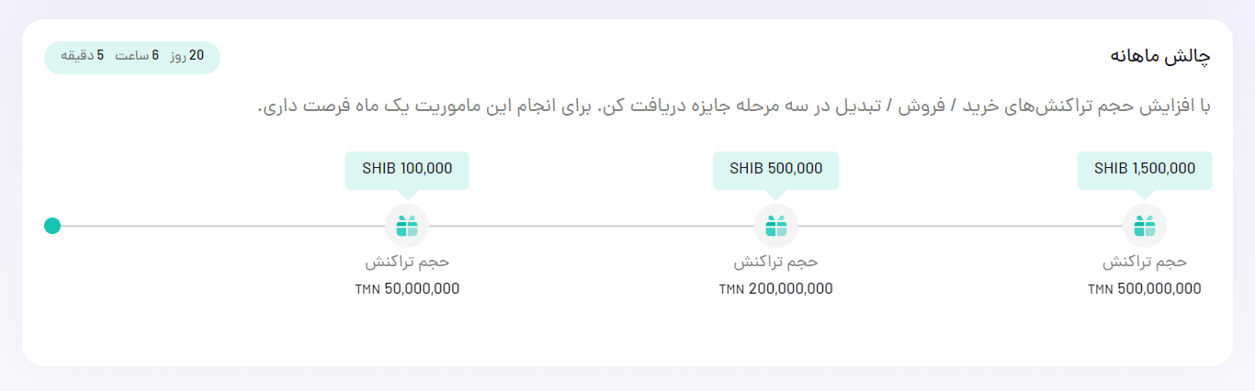
Task: Click the TMN 50,000,000 volume amount
Action: (x=407, y=289)
